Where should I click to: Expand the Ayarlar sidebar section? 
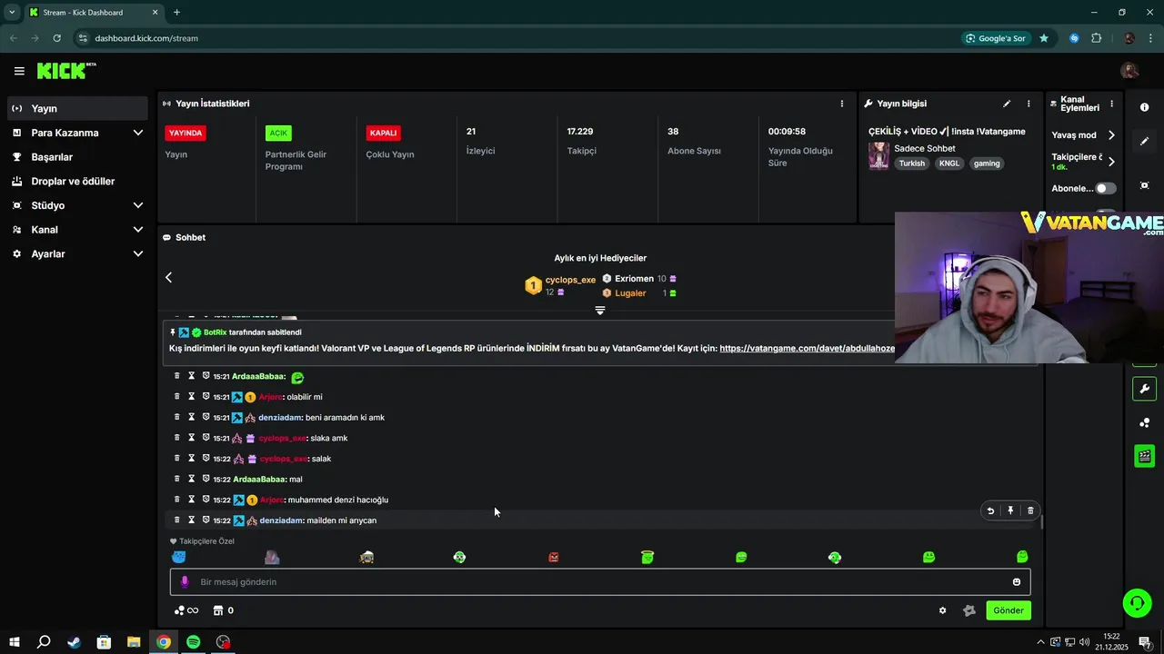pos(137,254)
